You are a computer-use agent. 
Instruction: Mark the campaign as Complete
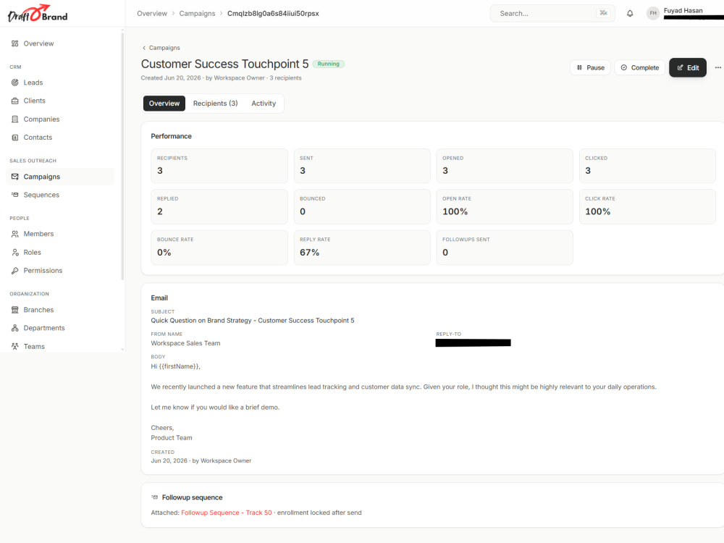pyautogui.click(x=639, y=67)
